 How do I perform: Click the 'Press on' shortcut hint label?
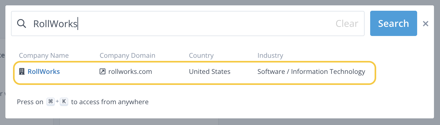(30, 102)
